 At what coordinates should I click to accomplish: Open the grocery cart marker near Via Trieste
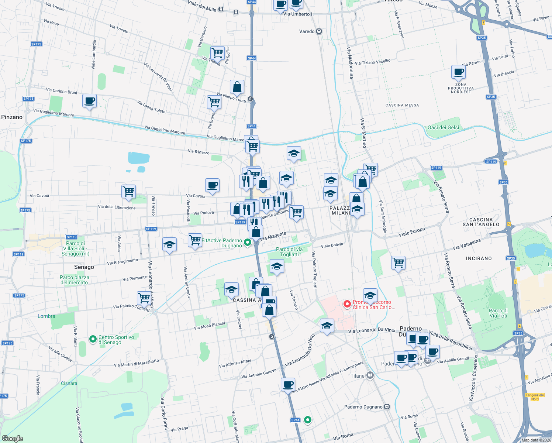point(217,54)
